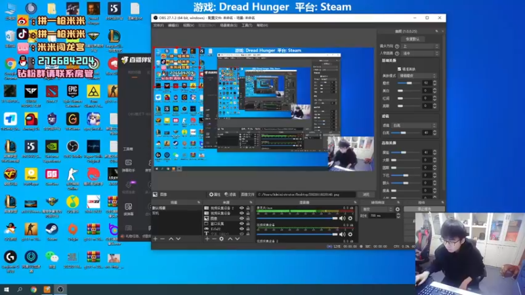The image size is (525, 295).
Task: Select 默认场景 in the Scenes list
Action: (x=176, y=208)
